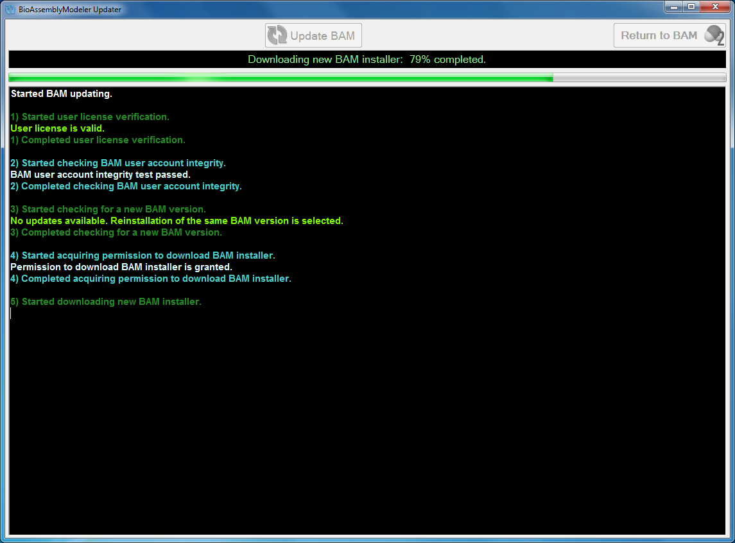Click the 'User license is valid.' line
735x543 pixels.
tap(57, 128)
